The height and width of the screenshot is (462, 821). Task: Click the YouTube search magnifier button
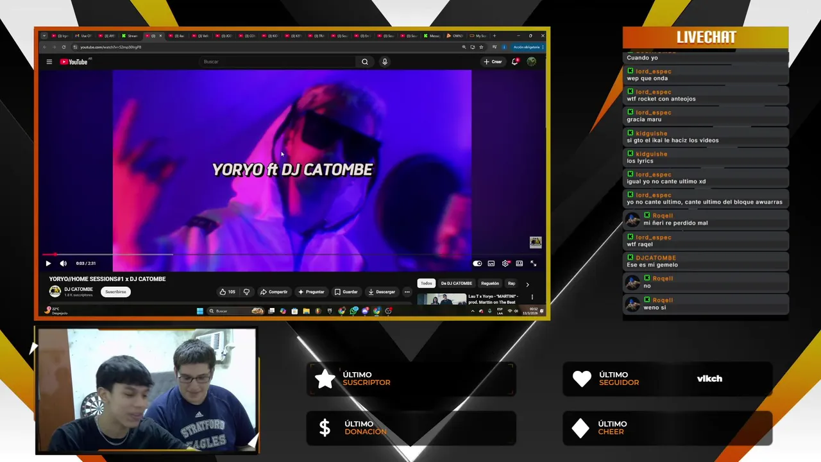tap(364, 62)
